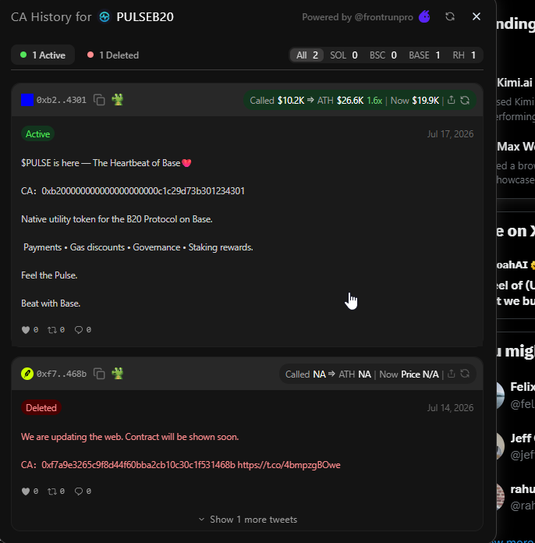The image size is (535, 543).
Task: Open the frog icon next to 0xf7..468b
Action: click(x=118, y=374)
